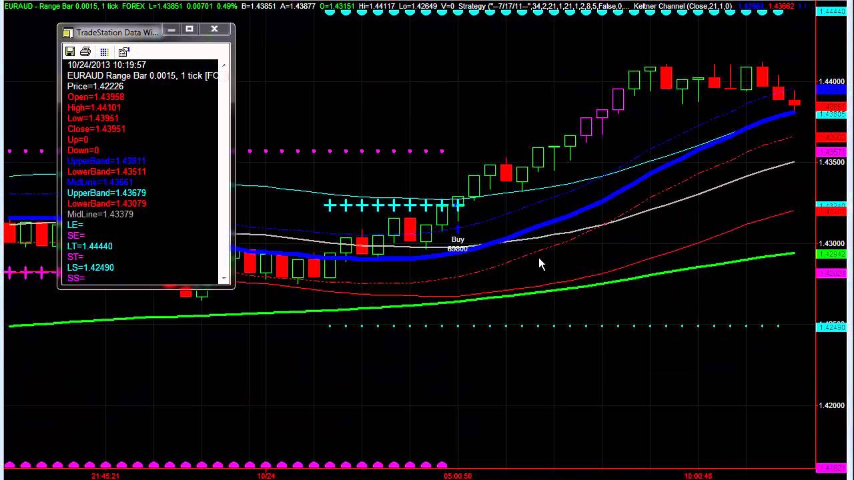Select the LowerBand=1.43511 row

tap(107, 171)
